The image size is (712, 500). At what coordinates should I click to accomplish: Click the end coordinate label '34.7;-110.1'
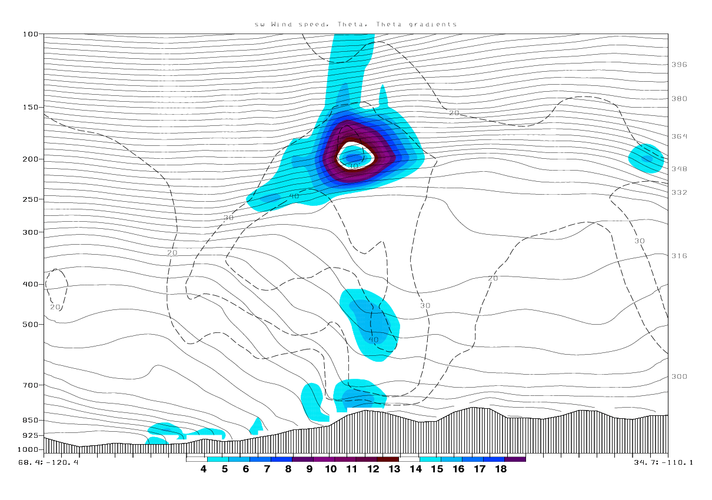click(x=664, y=462)
